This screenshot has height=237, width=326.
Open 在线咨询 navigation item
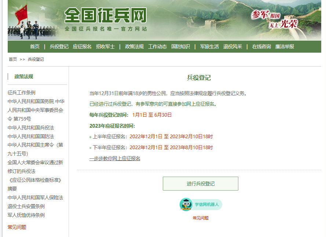pyautogui.click(x=261, y=46)
